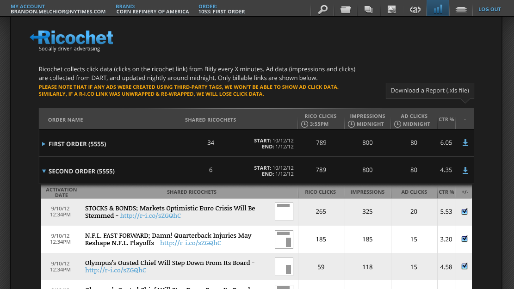This screenshot has height=289, width=514.
Task: Uncheck the Stocks & Bonds row checkbox
Action: 464,211
